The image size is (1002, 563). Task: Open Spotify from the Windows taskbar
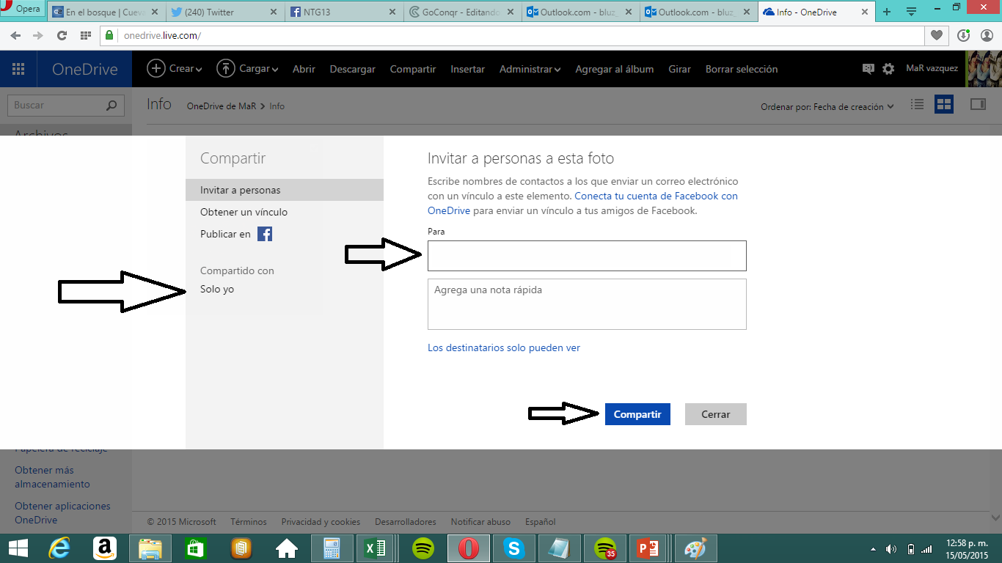click(423, 548)
